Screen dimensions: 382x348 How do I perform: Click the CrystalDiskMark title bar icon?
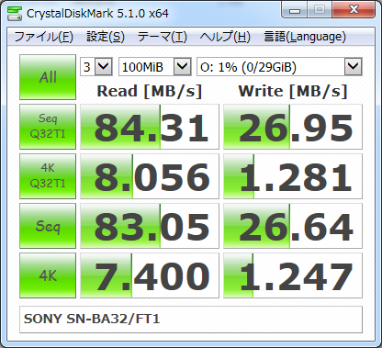15,13
